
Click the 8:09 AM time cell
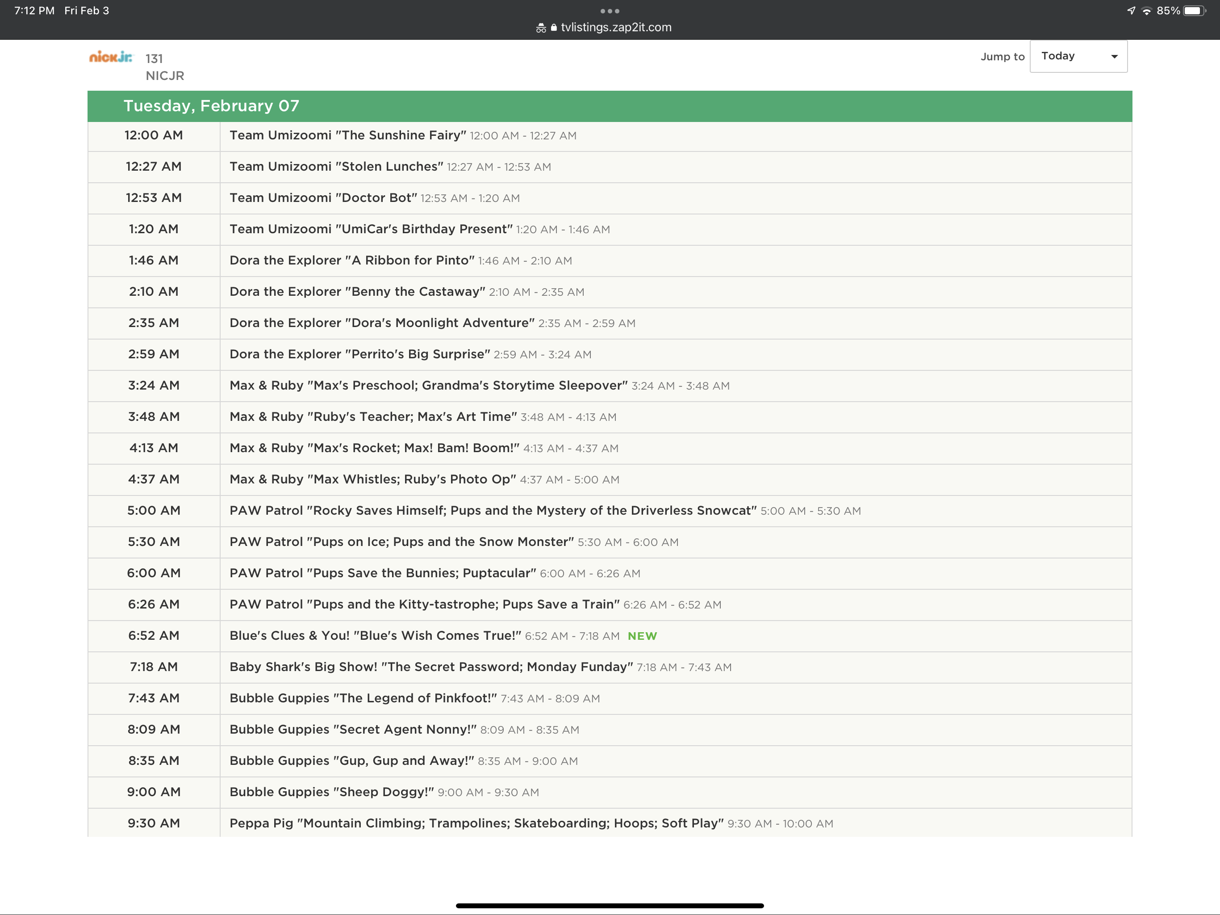[x=154, y=730]
